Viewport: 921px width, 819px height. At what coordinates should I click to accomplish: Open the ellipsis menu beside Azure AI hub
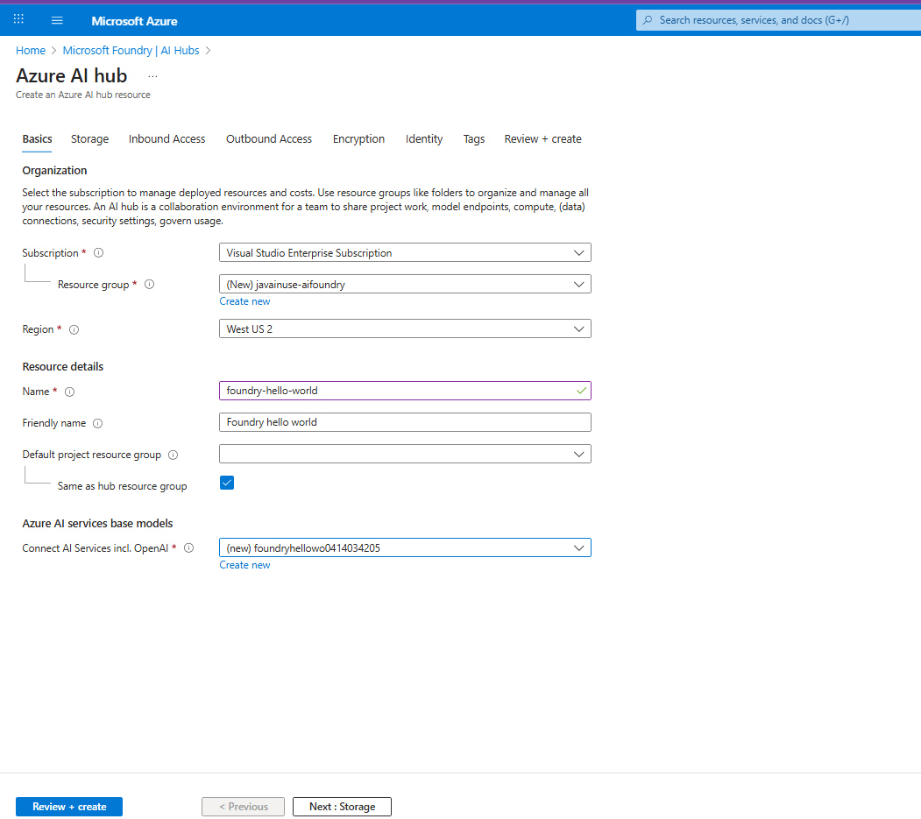(152, 76)
